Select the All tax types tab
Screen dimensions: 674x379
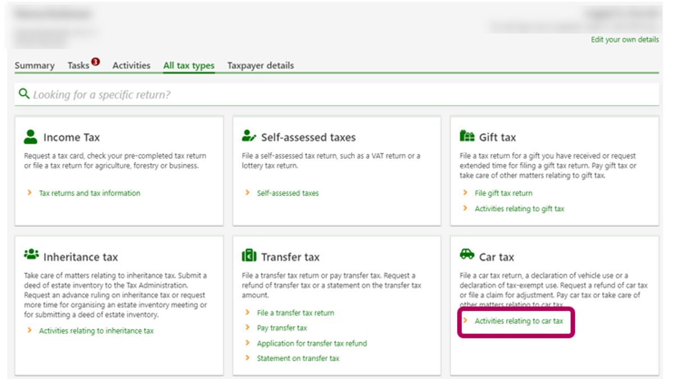coord(189,66)
